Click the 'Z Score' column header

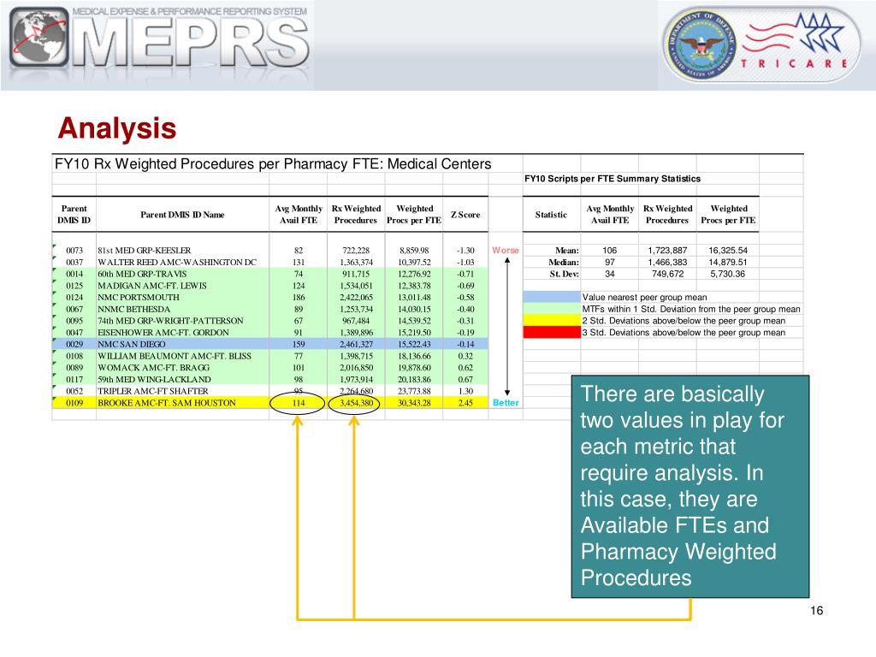point(465,215)
